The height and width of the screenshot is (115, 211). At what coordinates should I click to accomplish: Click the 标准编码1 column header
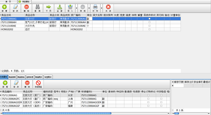click(x=91, y=92)
